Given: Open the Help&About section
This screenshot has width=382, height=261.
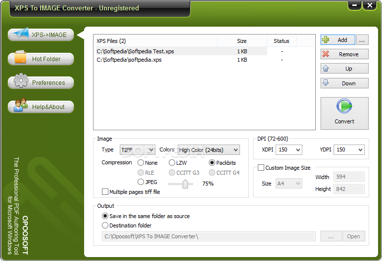Looking at the screenshot, I should tap(41, 107).
